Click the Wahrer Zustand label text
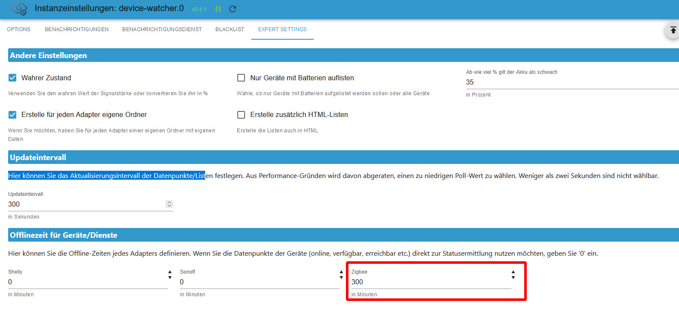Image resolution: width=679 pixels, height=324 pixels. tap(46, 78)
